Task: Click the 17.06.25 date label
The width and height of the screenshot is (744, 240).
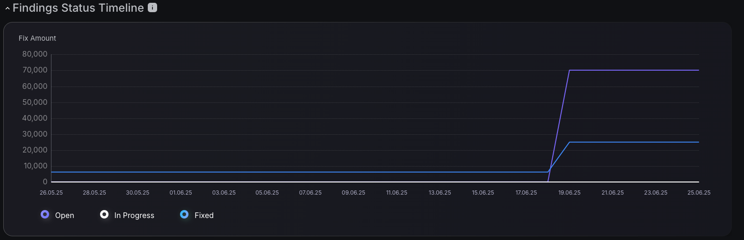Action: coord(526,193)
